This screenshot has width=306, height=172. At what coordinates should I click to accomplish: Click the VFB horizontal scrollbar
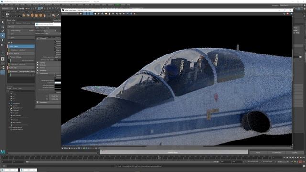[175, 146]
